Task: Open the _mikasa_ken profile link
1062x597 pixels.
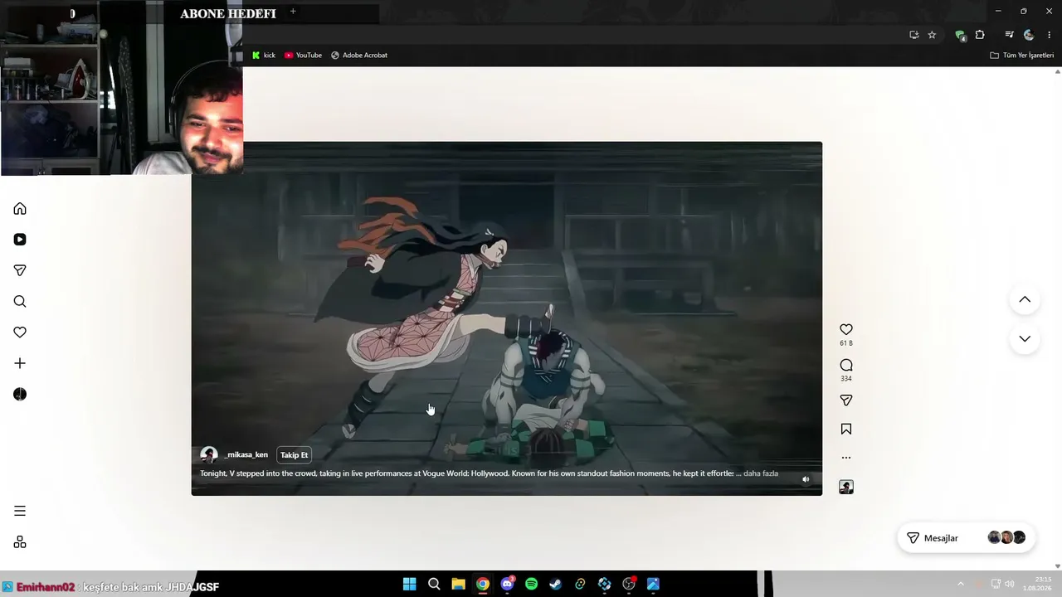Action: 246,455
